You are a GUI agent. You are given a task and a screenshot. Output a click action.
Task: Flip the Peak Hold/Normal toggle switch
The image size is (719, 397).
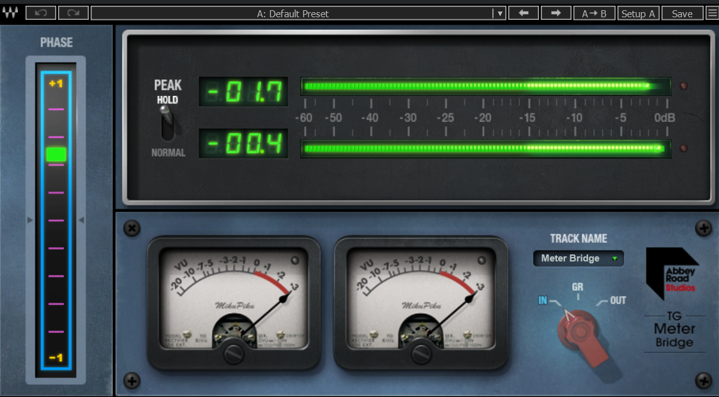pyautogui.click(x=167, y=123)
